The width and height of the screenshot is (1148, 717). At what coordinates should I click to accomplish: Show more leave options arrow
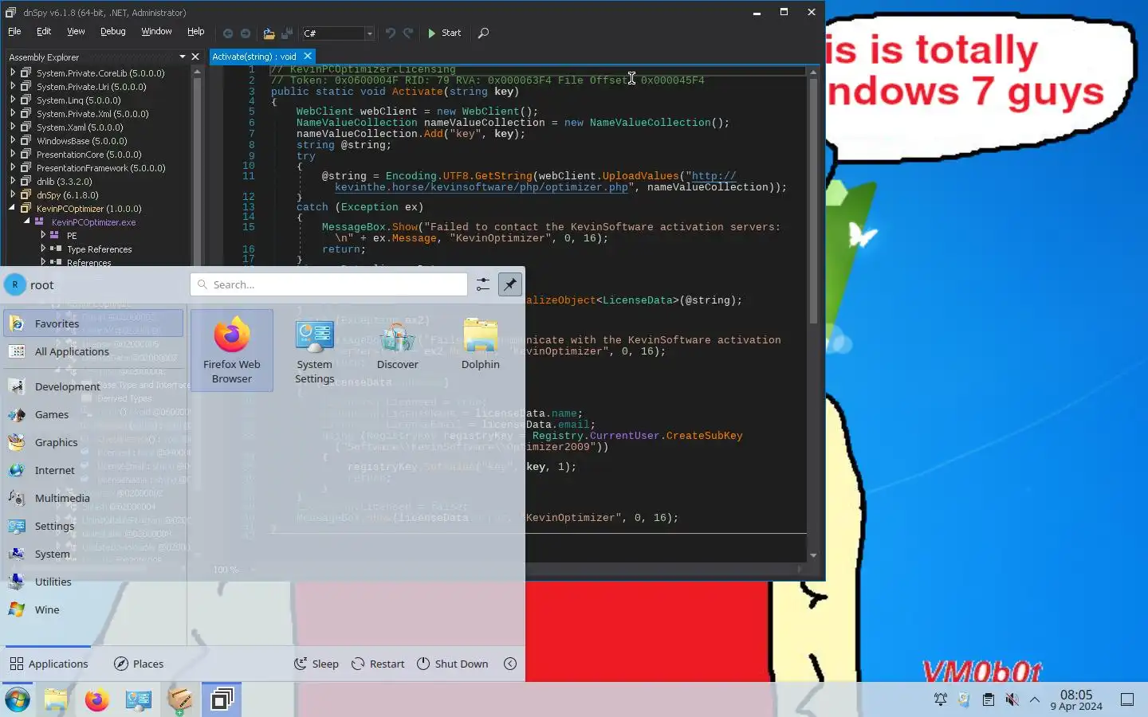[x=510, y=664]
